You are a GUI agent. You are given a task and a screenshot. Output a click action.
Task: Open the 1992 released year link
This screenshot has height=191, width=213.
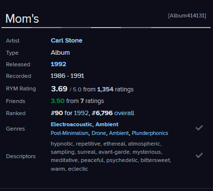[x=59, y=64]
